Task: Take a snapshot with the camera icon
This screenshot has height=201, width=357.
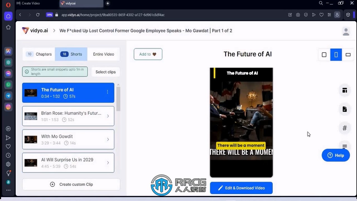Action: click(298, 15)
